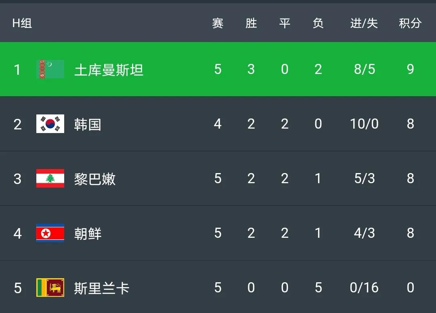Click the Sri Lanka flag icon
The height and width of the screenshot is (313, 436).
click(x=50, y=288)
